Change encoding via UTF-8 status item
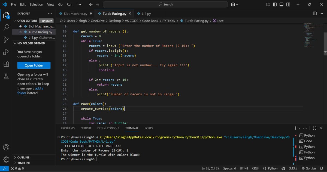 click(x=244, y=168)
